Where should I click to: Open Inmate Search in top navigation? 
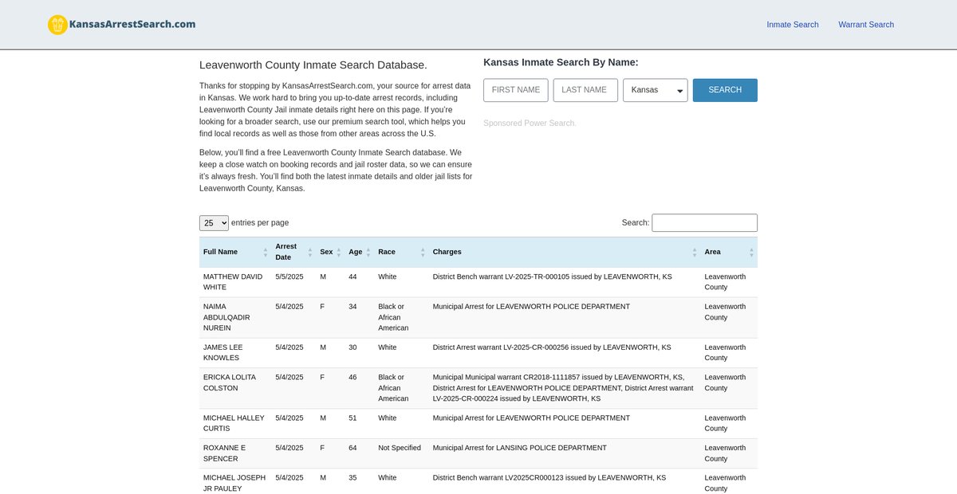pos(792,25)
